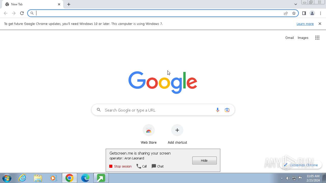Open the Web Store shortcut

[149, 134]
